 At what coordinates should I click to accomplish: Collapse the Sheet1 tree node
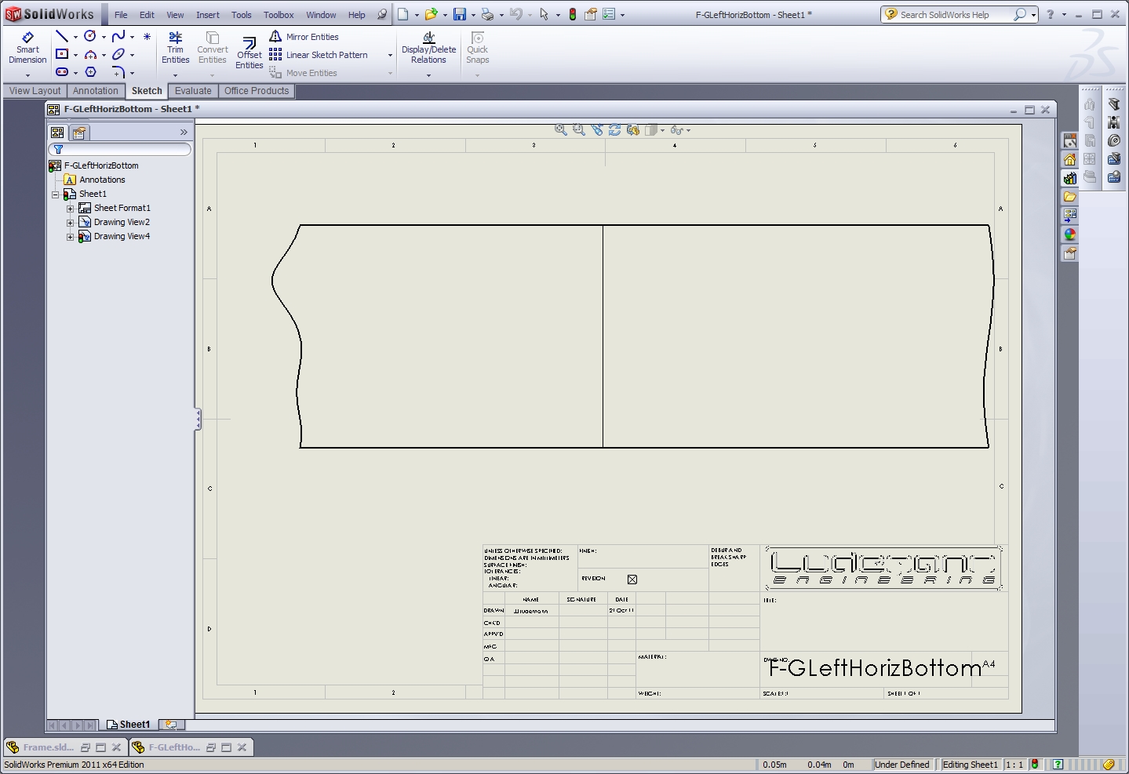pos(56,194)
